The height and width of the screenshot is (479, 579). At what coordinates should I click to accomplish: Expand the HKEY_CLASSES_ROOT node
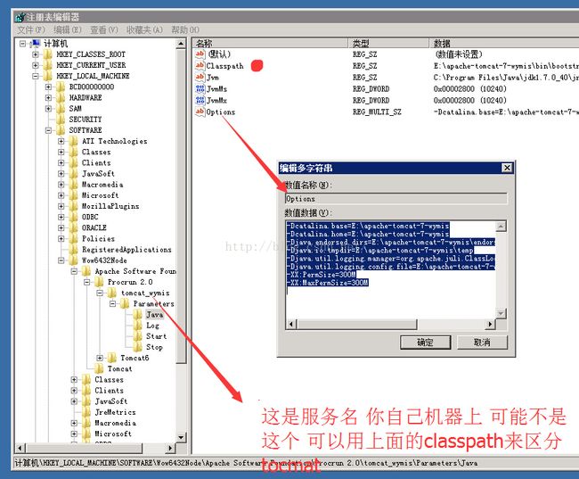(36, 54)
